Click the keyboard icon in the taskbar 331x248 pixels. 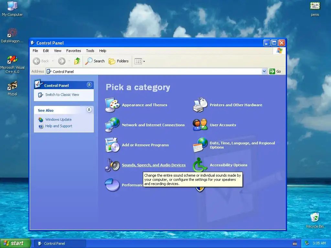tap(295, 243)
